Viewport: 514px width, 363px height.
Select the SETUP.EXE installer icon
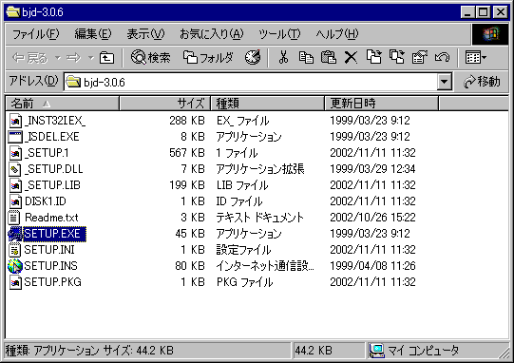[x=15, y=234]
